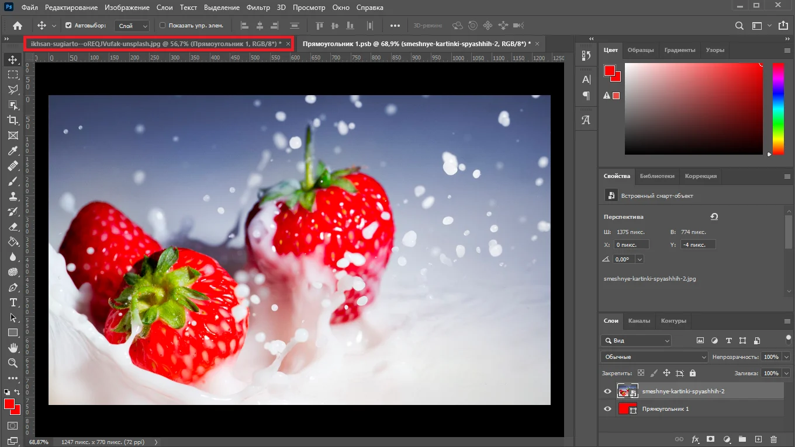Image resolution: width=795 pixels, height=447 pixels.
Task: Enable Показать упр. элем. checkbox
Action: pos(163,26)
